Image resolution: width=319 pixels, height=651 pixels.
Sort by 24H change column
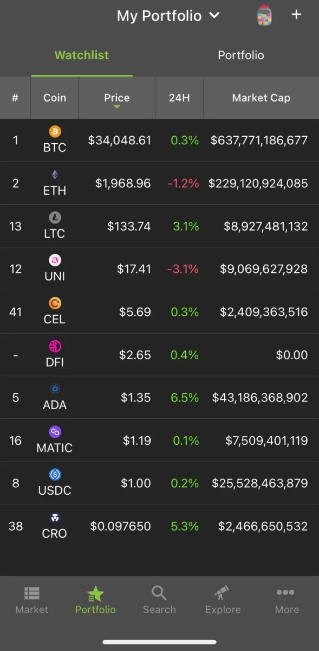tap(179, 98)
